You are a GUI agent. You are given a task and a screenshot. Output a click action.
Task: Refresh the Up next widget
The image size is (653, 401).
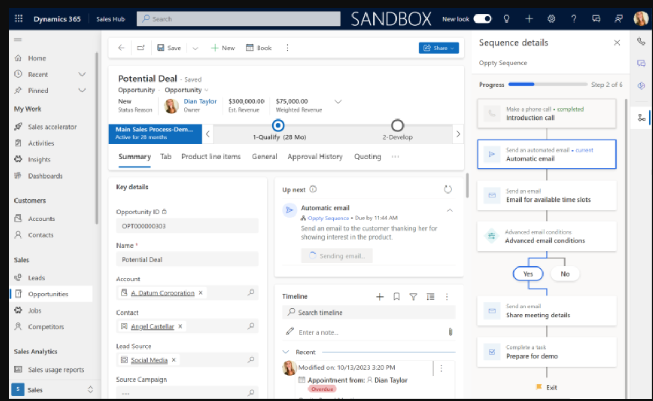tap(448, 189)
